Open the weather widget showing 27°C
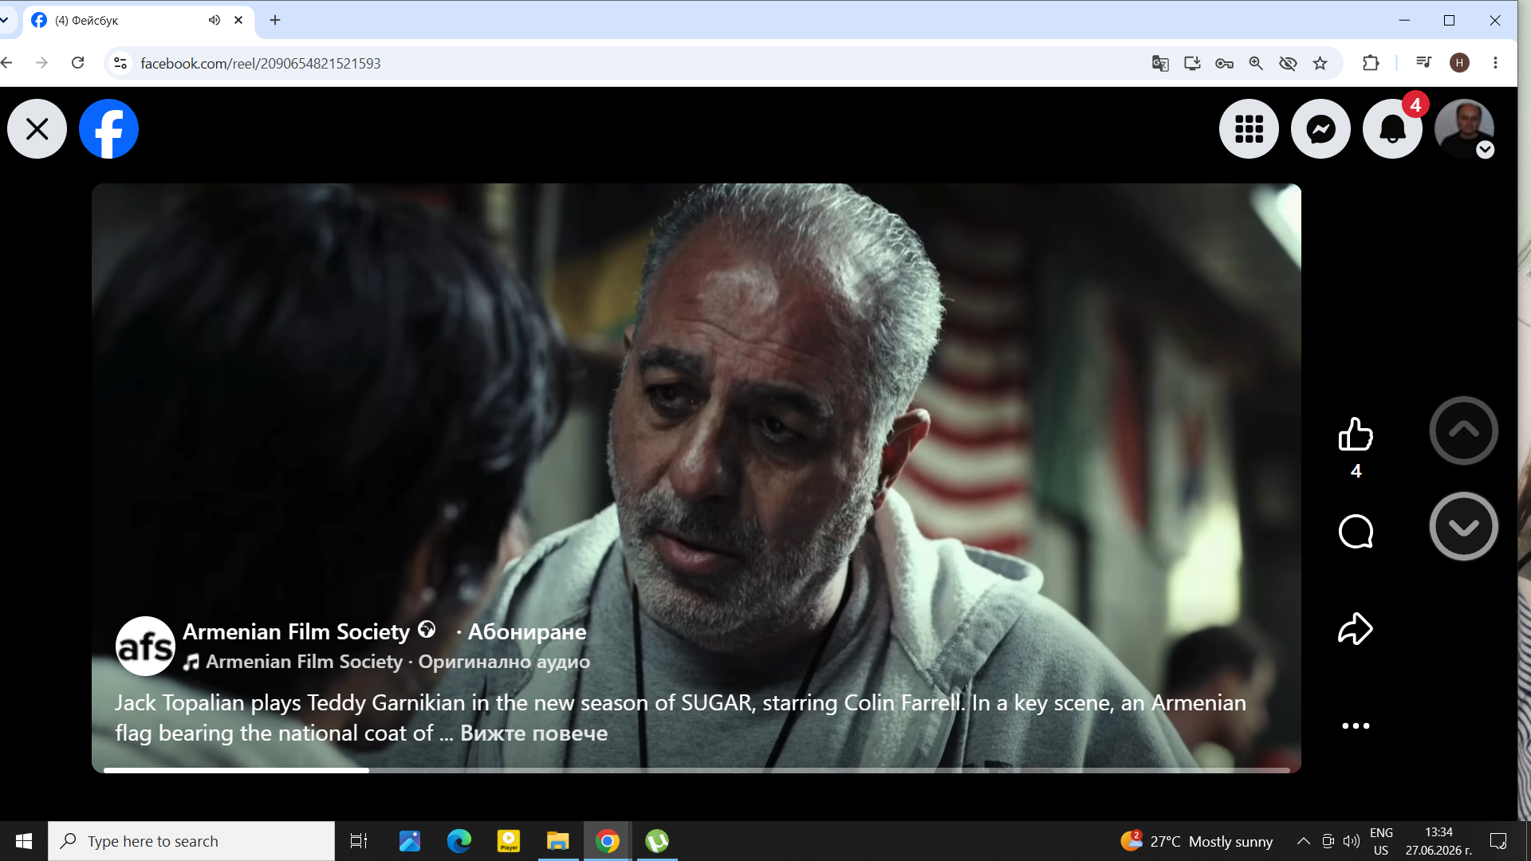The image size is (1531, 861). click(x=1196, y=841)
